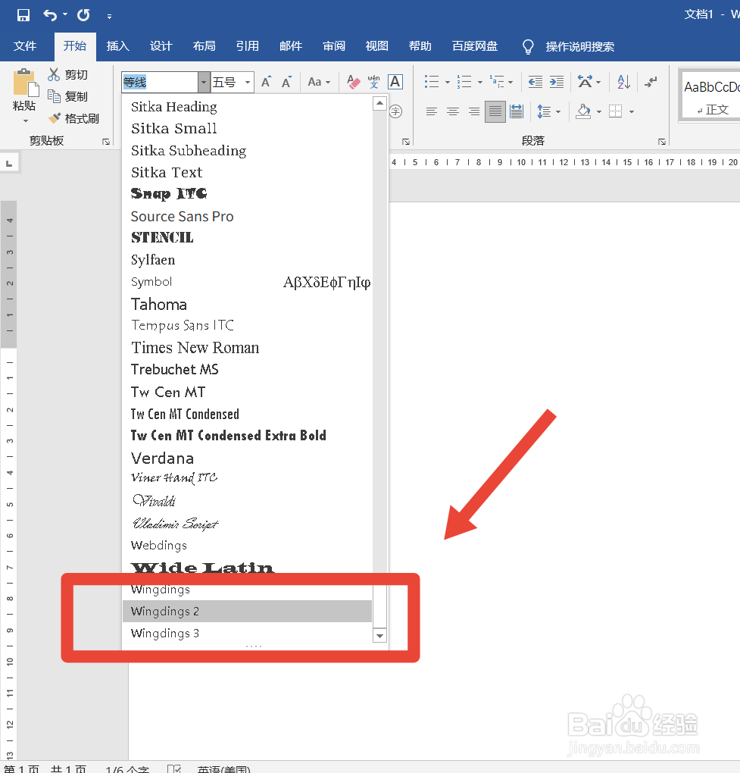The image size is (740, 773).
Task: Open the 文件 (File) tab
Action: point(25,46)
